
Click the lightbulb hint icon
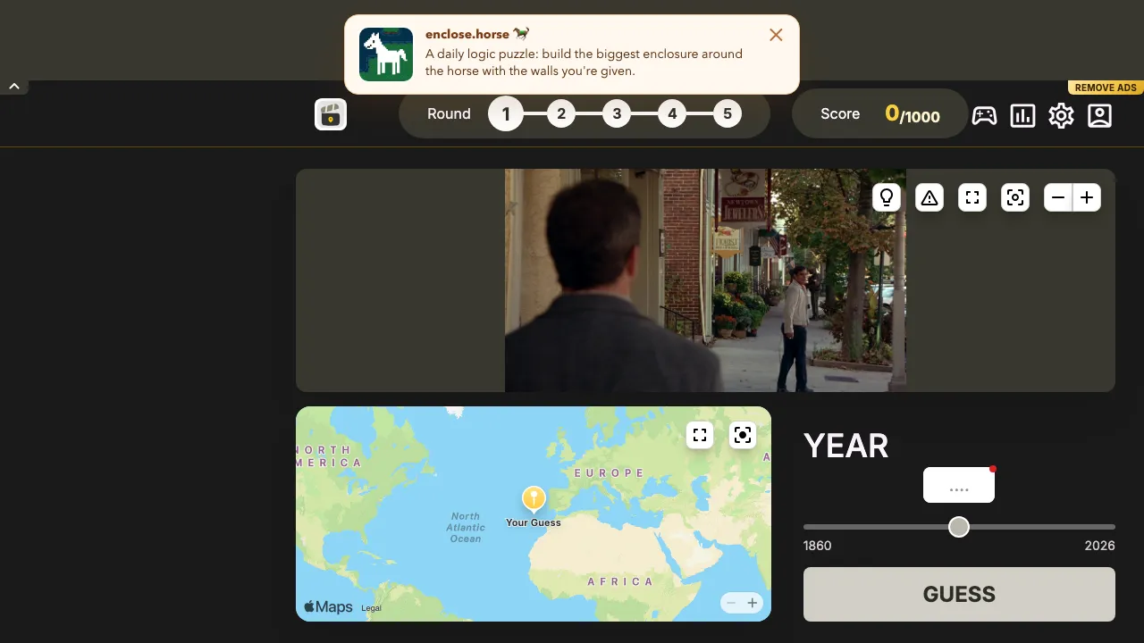(887, 197)
